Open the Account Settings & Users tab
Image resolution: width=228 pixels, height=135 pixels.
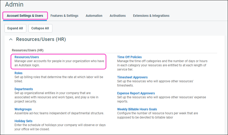tap(25, 16)
